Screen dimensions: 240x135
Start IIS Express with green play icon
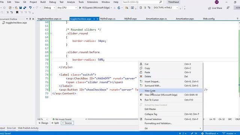pos(80,7)
